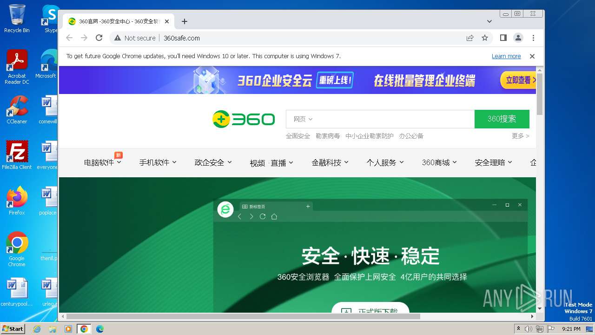Show hidden tray icons arrow
Viewport: 595px width, 335px height.
519,328
